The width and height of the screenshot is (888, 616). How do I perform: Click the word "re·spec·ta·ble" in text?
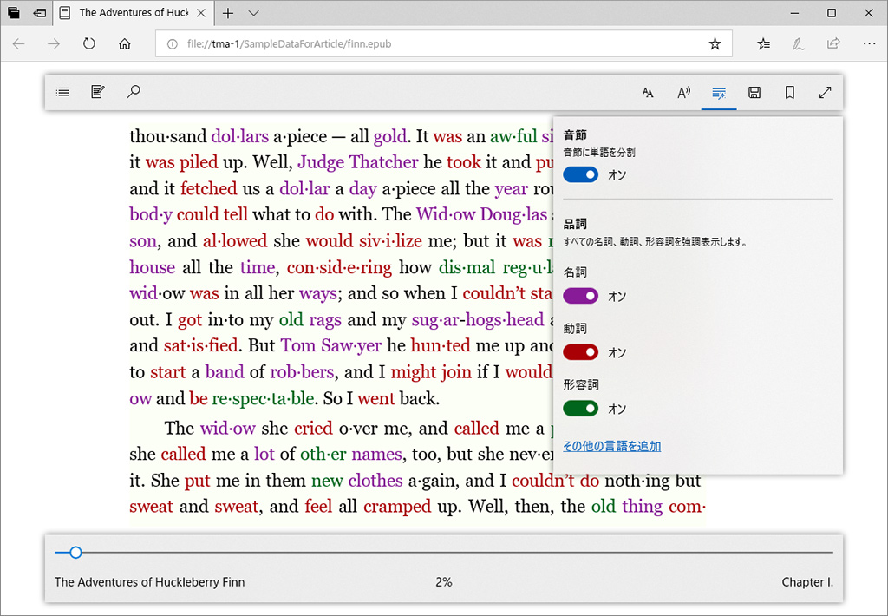(x=263, y=398)
